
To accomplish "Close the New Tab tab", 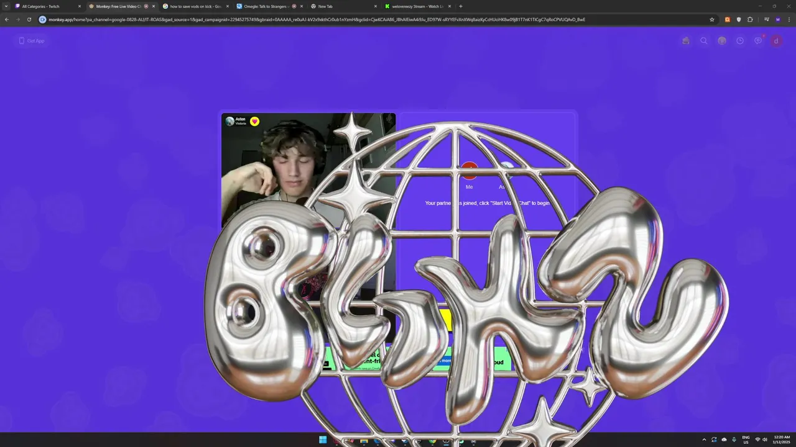I will pyautogui.click(x=376, y=6).
